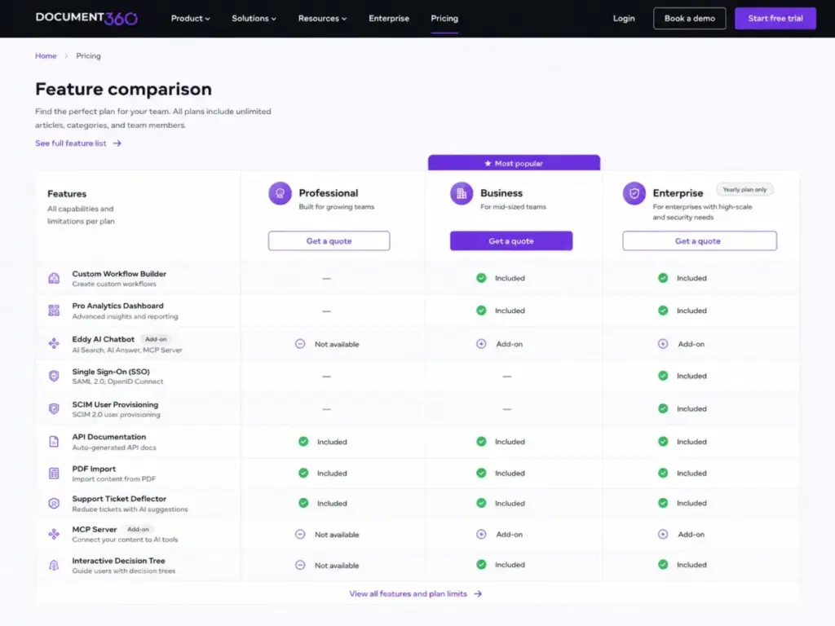835x626 pixels.
Task: Click the arrow next to See full feature list
Action: coord(117,143)
